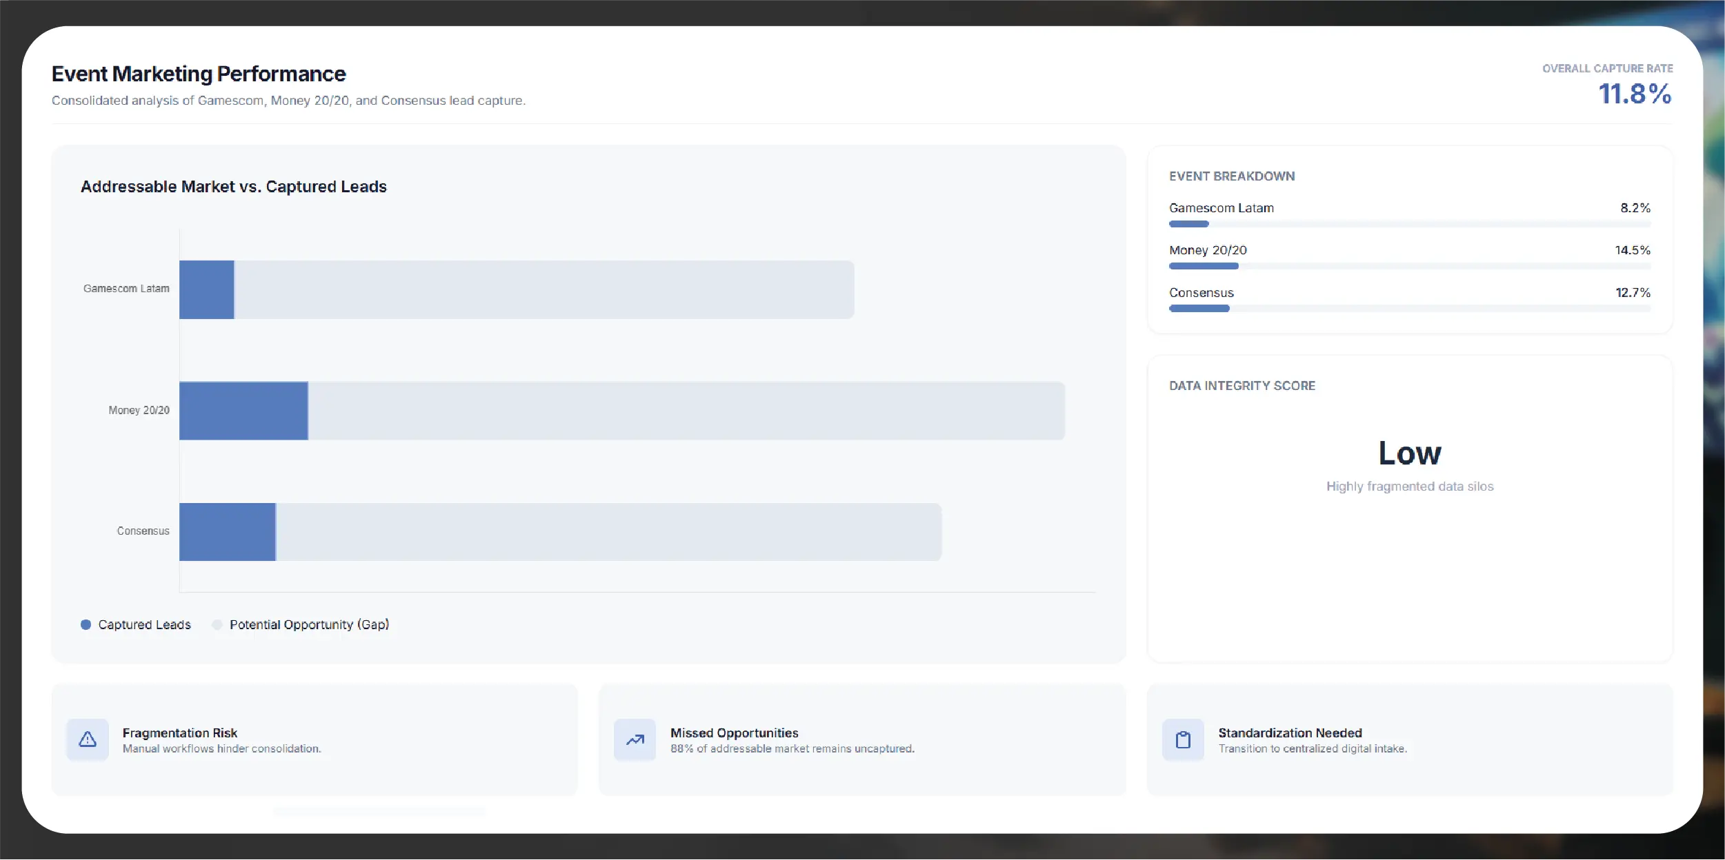The image size is (1725, 860).
Task: Toggle the Captured Leads legend dot
Action: [86, 624]
